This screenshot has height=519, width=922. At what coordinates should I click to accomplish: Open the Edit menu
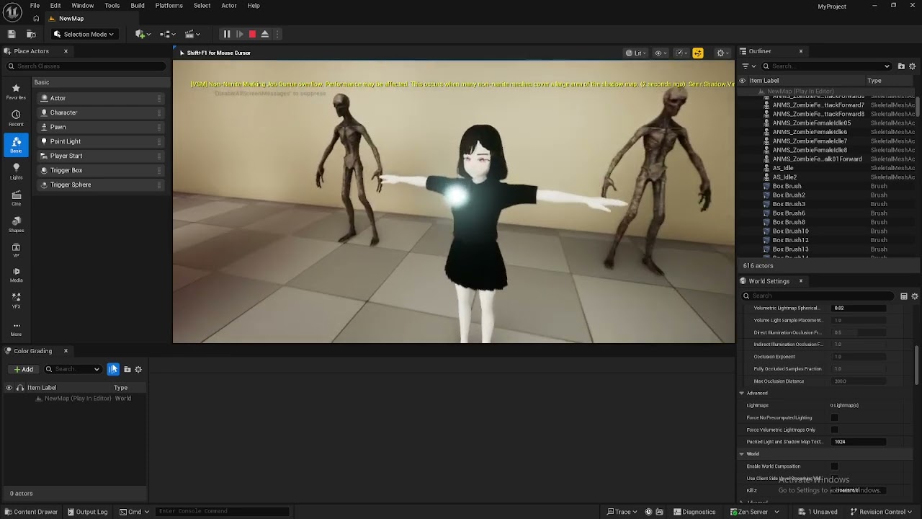[x=55, y=5]
